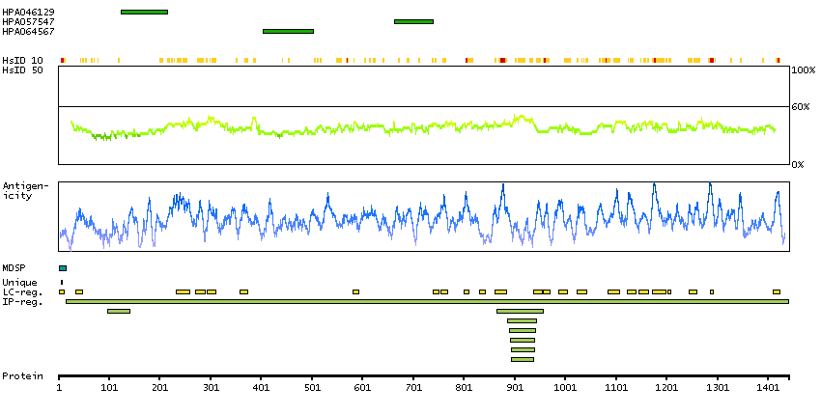
Task: Click the last LC-reg. bar near position 1401
Action: (x=777, y=291)
